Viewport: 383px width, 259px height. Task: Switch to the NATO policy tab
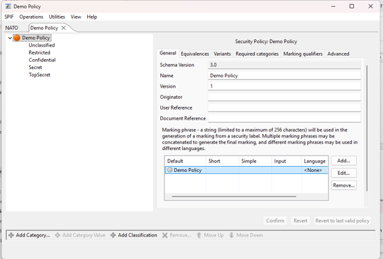(x=12, y=28)
